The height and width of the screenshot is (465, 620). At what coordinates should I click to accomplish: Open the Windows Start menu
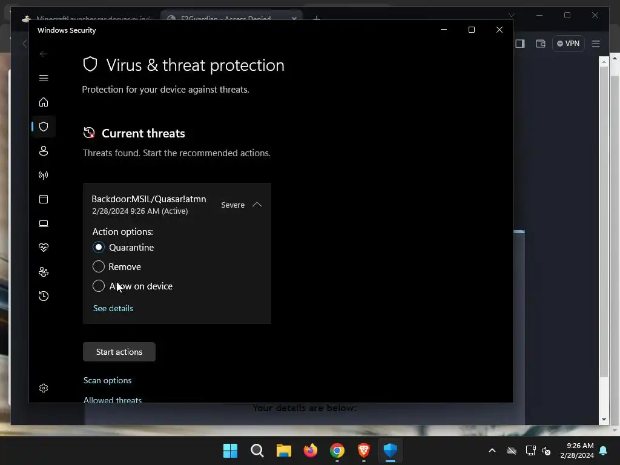point(230,450)
